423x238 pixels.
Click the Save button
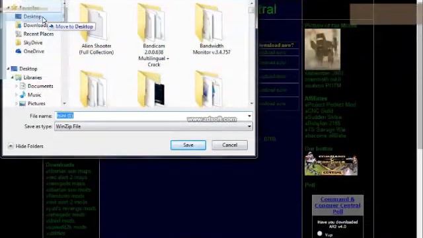coord(188,145)
